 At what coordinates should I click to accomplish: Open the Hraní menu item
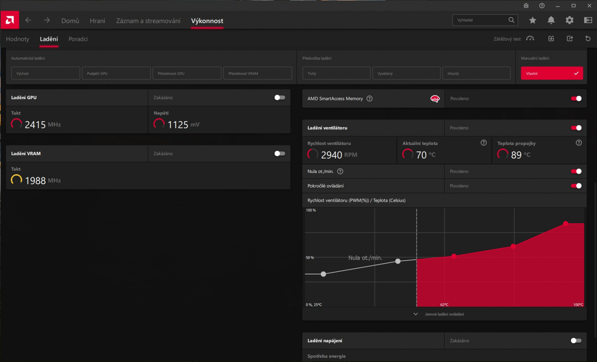point(97,21)
